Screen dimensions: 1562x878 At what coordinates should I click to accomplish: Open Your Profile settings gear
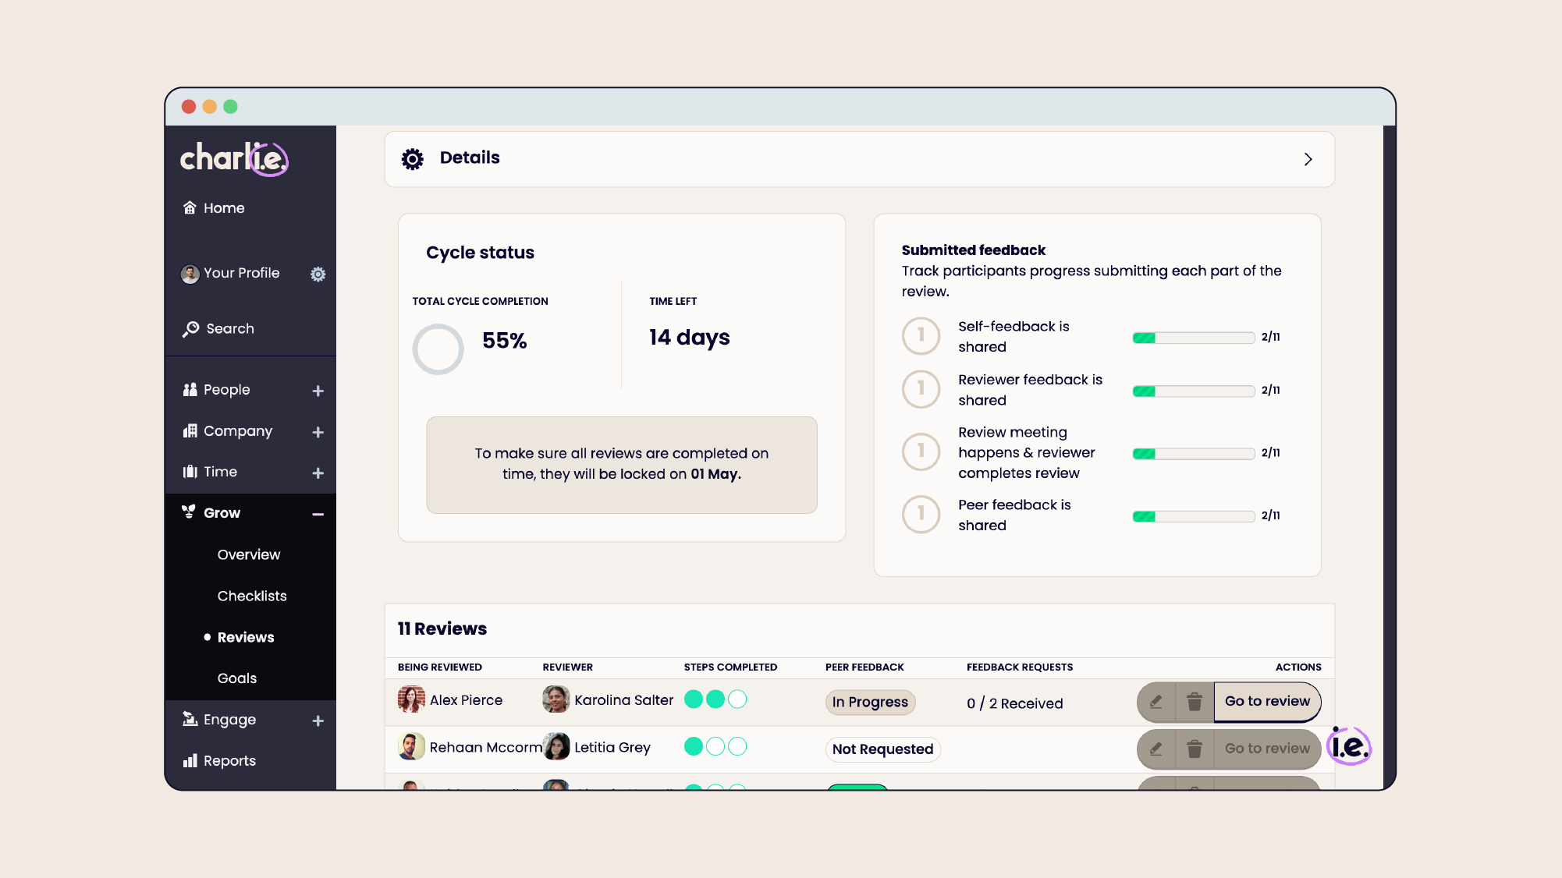click(318, 274)
